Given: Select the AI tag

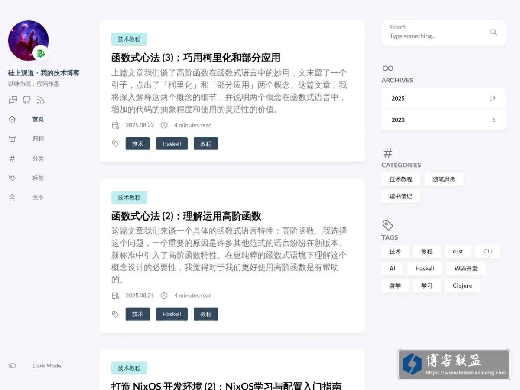Looking at the screenshot, I should coord(392,269).
